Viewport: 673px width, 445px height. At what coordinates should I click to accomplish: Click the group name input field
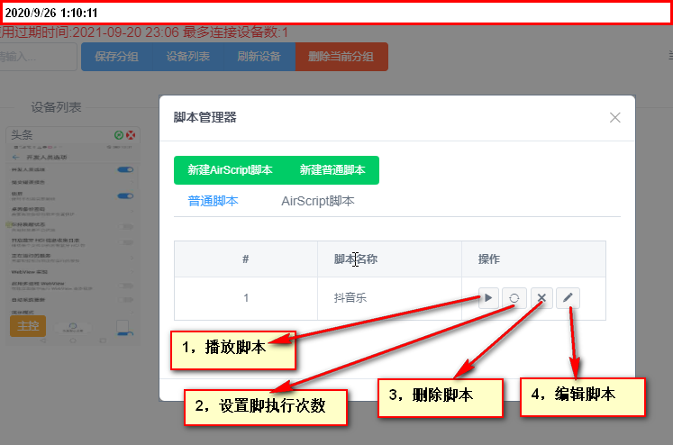[38, 57]
